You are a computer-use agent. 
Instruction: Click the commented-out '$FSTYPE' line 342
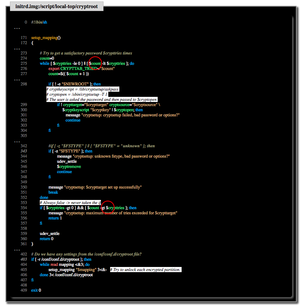point(102,146)
